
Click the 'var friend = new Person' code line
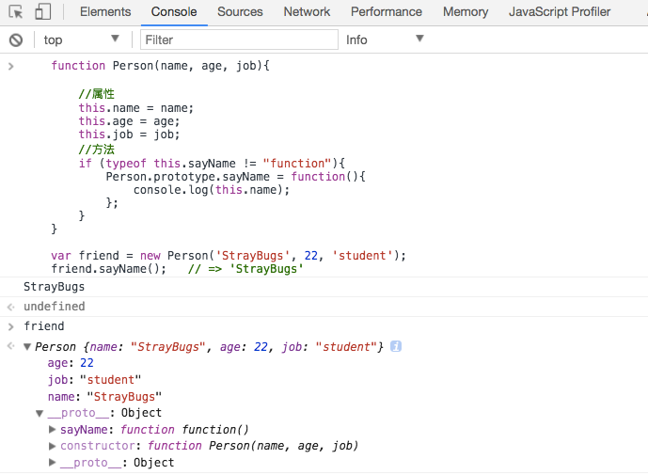(229, 256)
